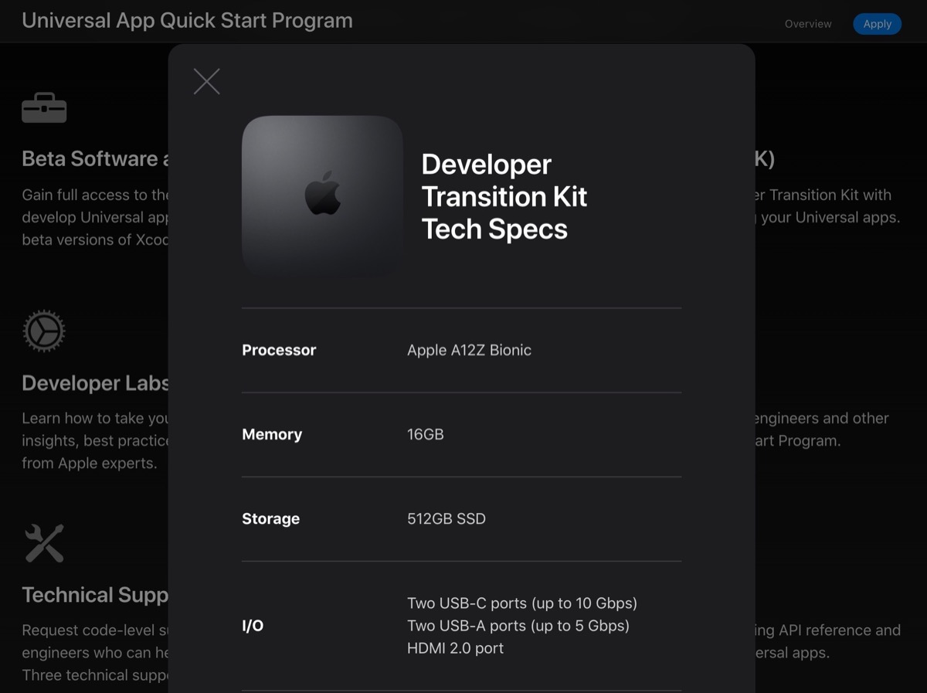Click the 512GB SSD storage value

[447, 518]
